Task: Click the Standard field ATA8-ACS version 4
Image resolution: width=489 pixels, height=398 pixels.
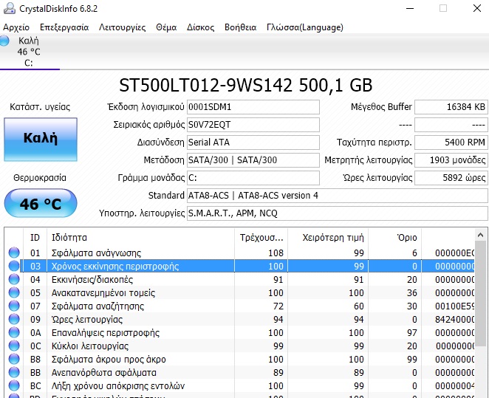Action: tap(338, 196)
